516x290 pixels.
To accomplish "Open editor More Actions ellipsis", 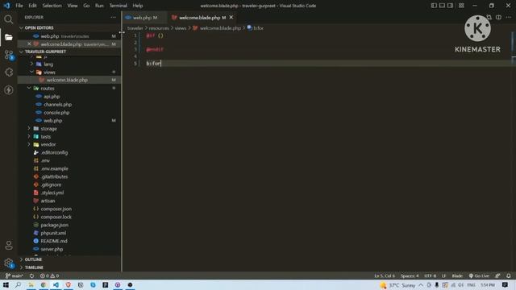I will click(x=509, y=18).
